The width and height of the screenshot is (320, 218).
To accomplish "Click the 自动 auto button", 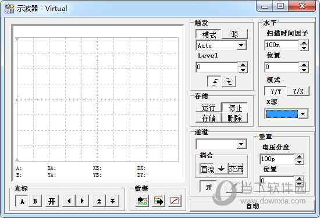I will 253,206.
